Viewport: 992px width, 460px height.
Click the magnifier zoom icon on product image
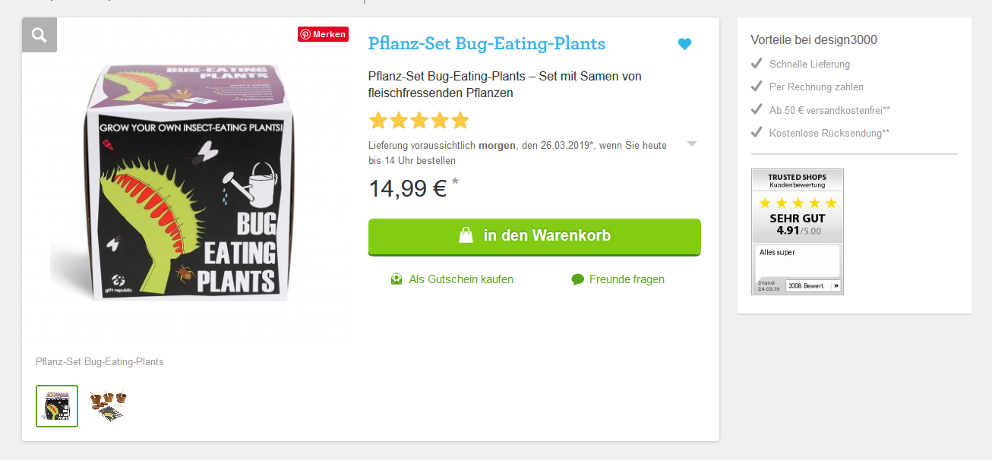(39, 35)
